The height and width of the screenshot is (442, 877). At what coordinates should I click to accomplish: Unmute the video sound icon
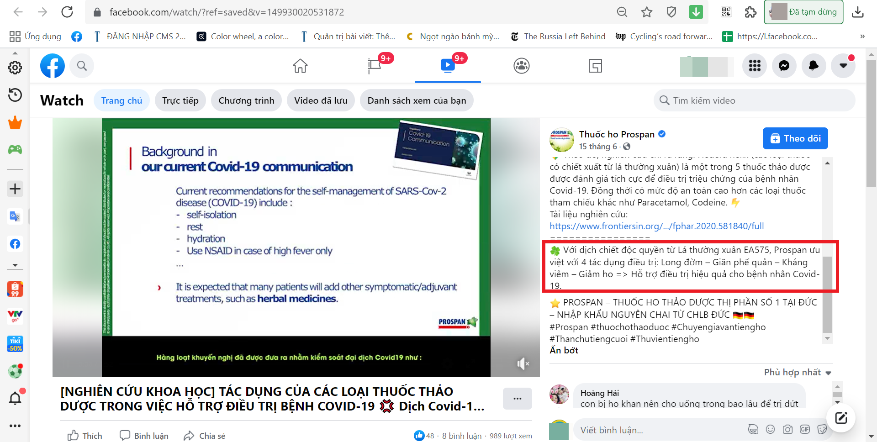pyautogui.click(x=523, y=363)
